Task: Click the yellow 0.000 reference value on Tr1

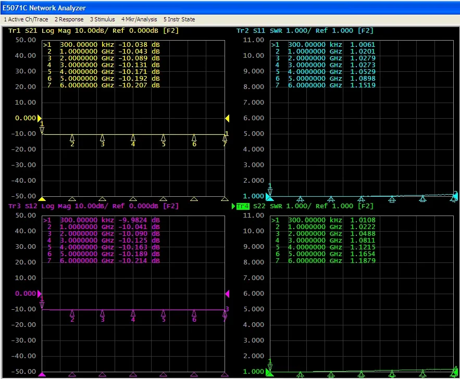Action: [x=26, y=118]
